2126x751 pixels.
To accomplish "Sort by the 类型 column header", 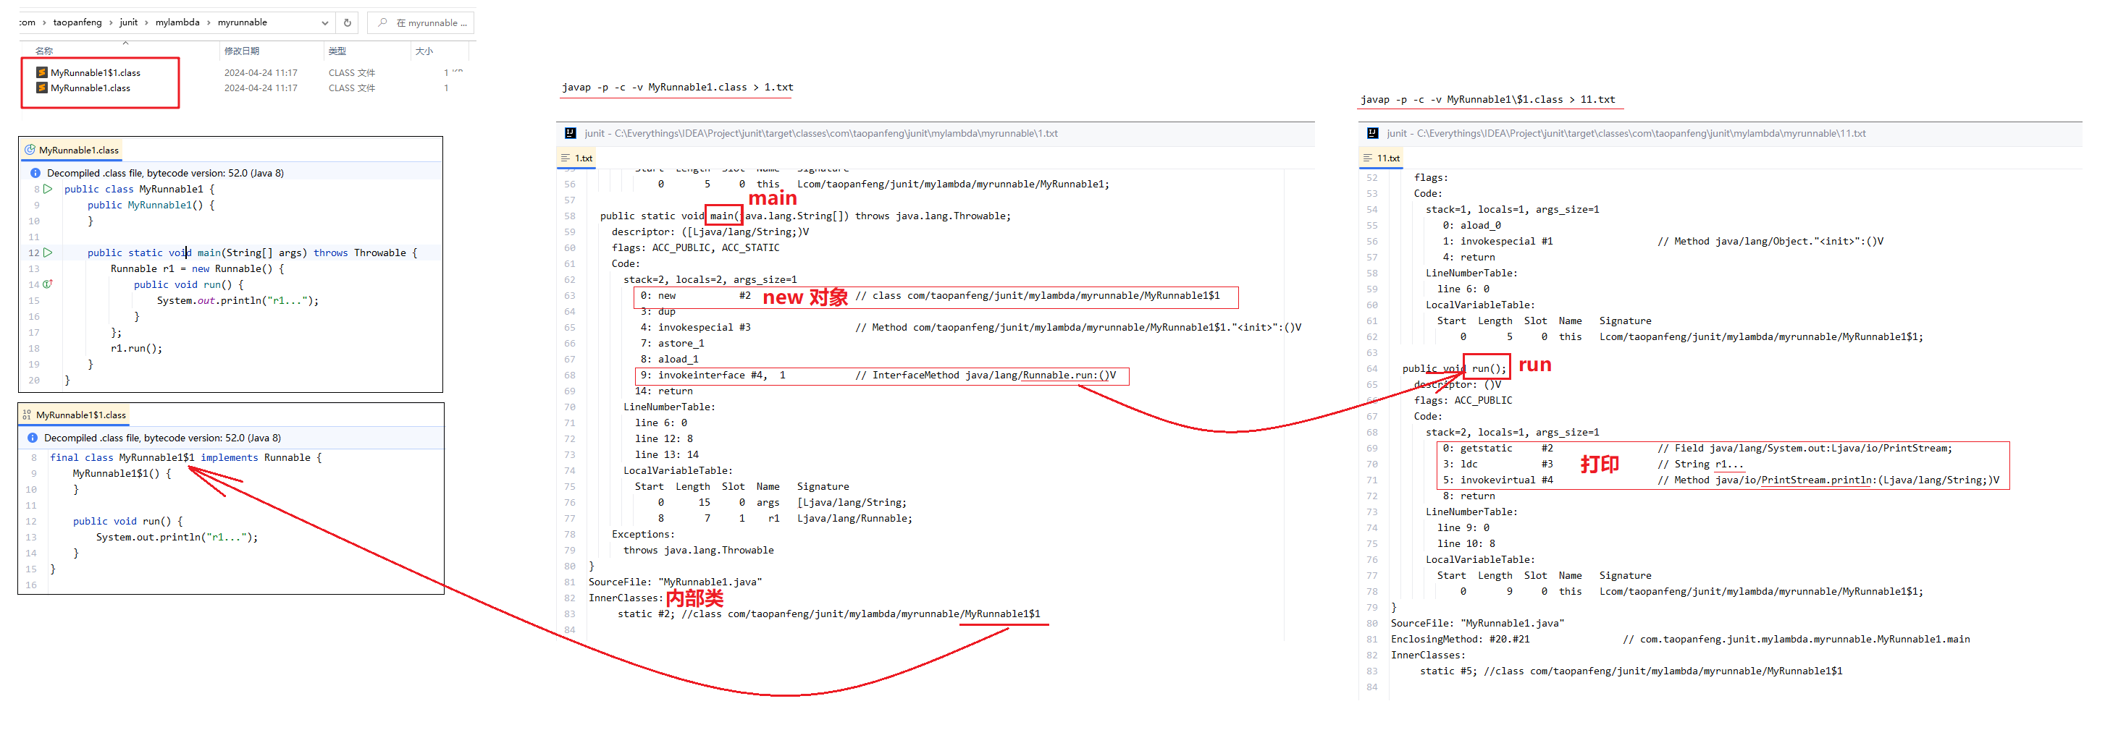I will tap(337, 51).
